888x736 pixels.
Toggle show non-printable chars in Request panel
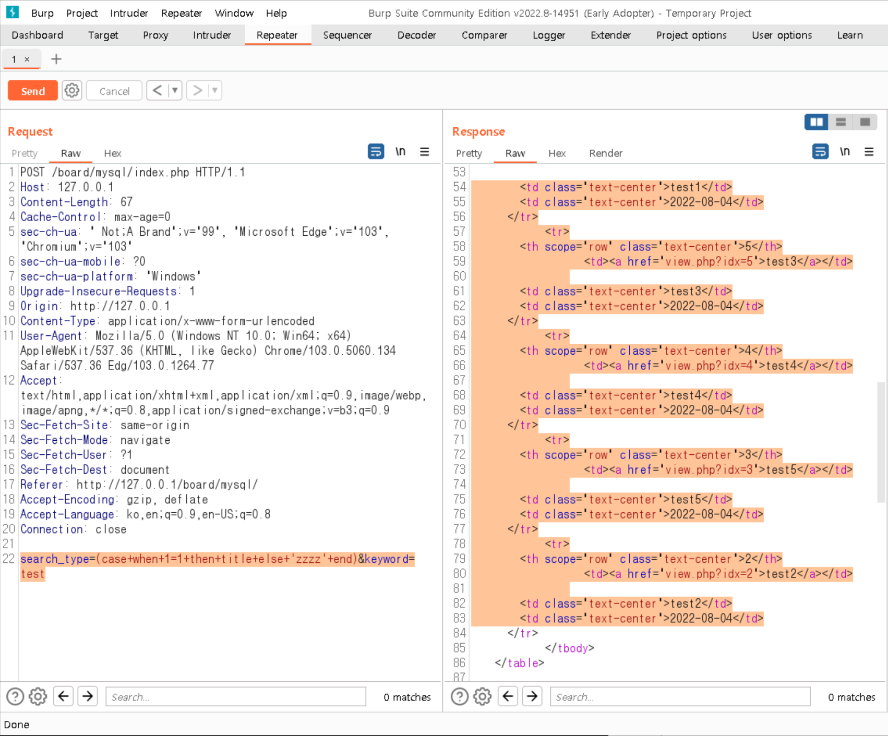(400, 152)
